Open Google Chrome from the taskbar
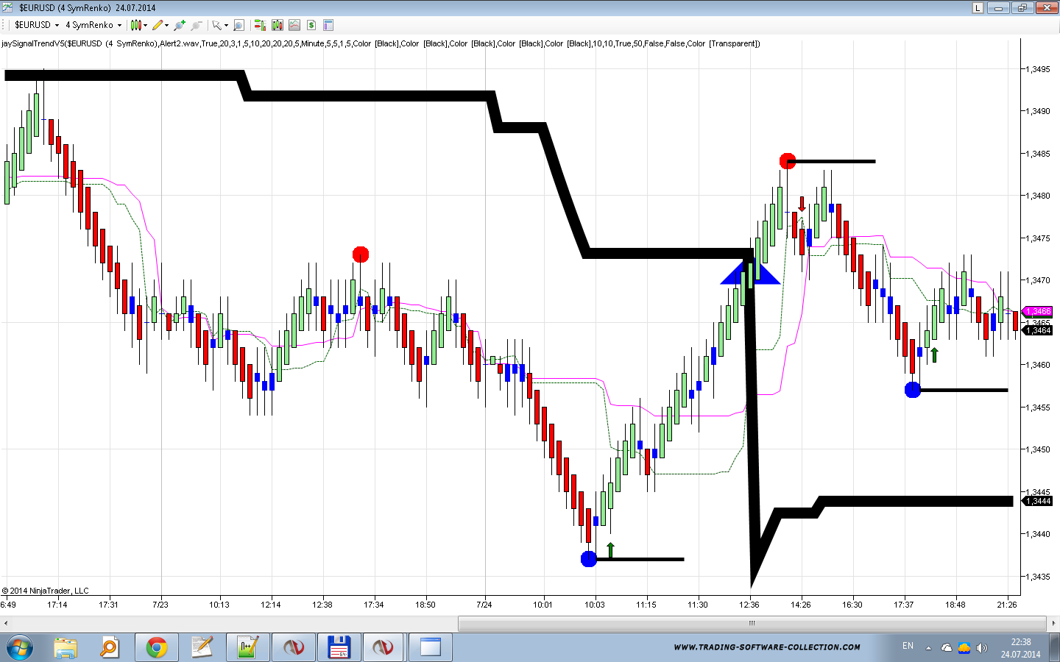Image resolution: width=1060 pixels, height=662 pixels. coord(156,647)
